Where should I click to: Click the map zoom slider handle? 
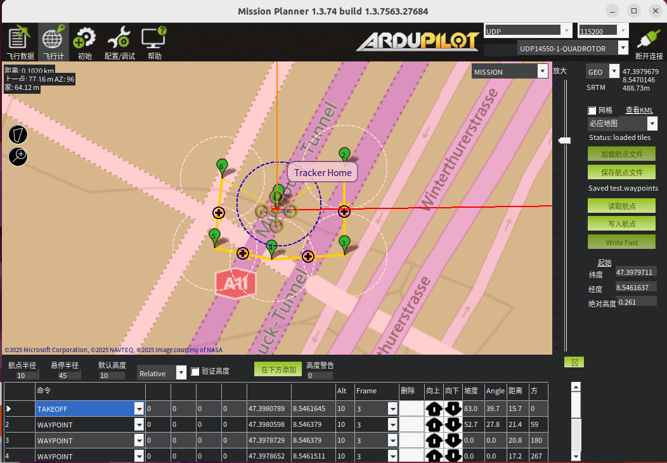coord(564,140)
